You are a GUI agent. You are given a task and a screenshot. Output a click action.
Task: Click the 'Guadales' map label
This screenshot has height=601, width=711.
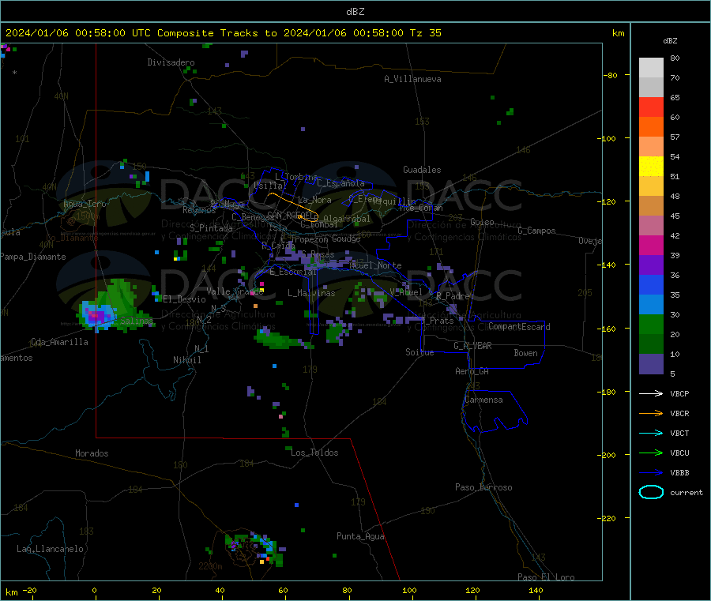coord(422,170)
